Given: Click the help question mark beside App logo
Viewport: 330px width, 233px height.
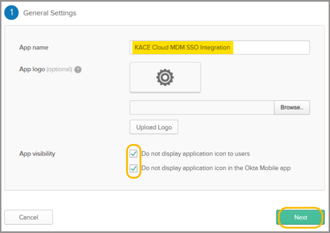Looking at the screenshot, I should pos(78,70).
